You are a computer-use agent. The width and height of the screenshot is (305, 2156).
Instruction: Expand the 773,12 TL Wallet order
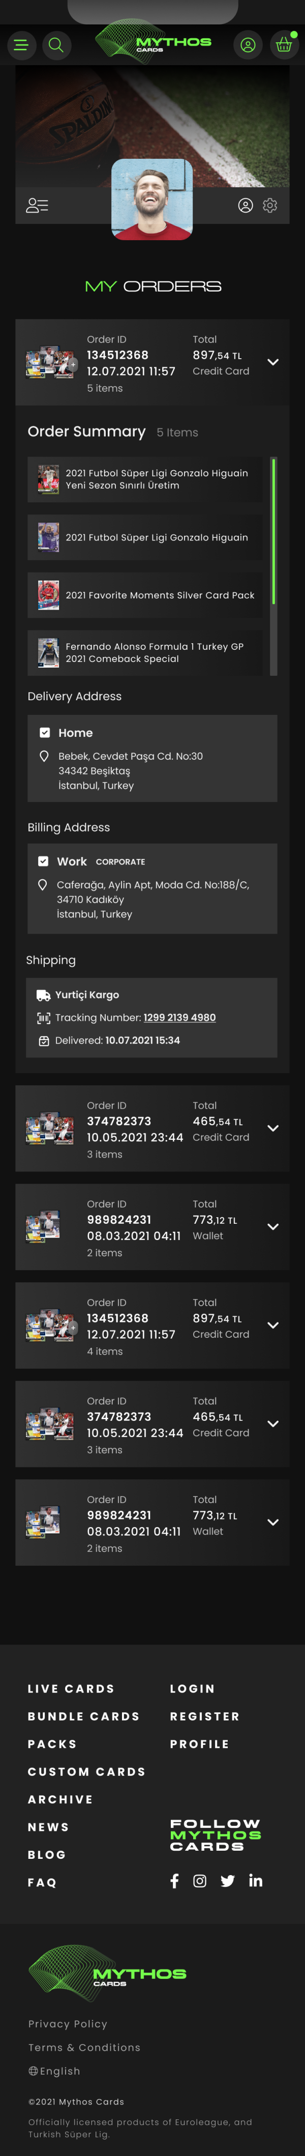pyautogui.click(x=272, y=1226)
